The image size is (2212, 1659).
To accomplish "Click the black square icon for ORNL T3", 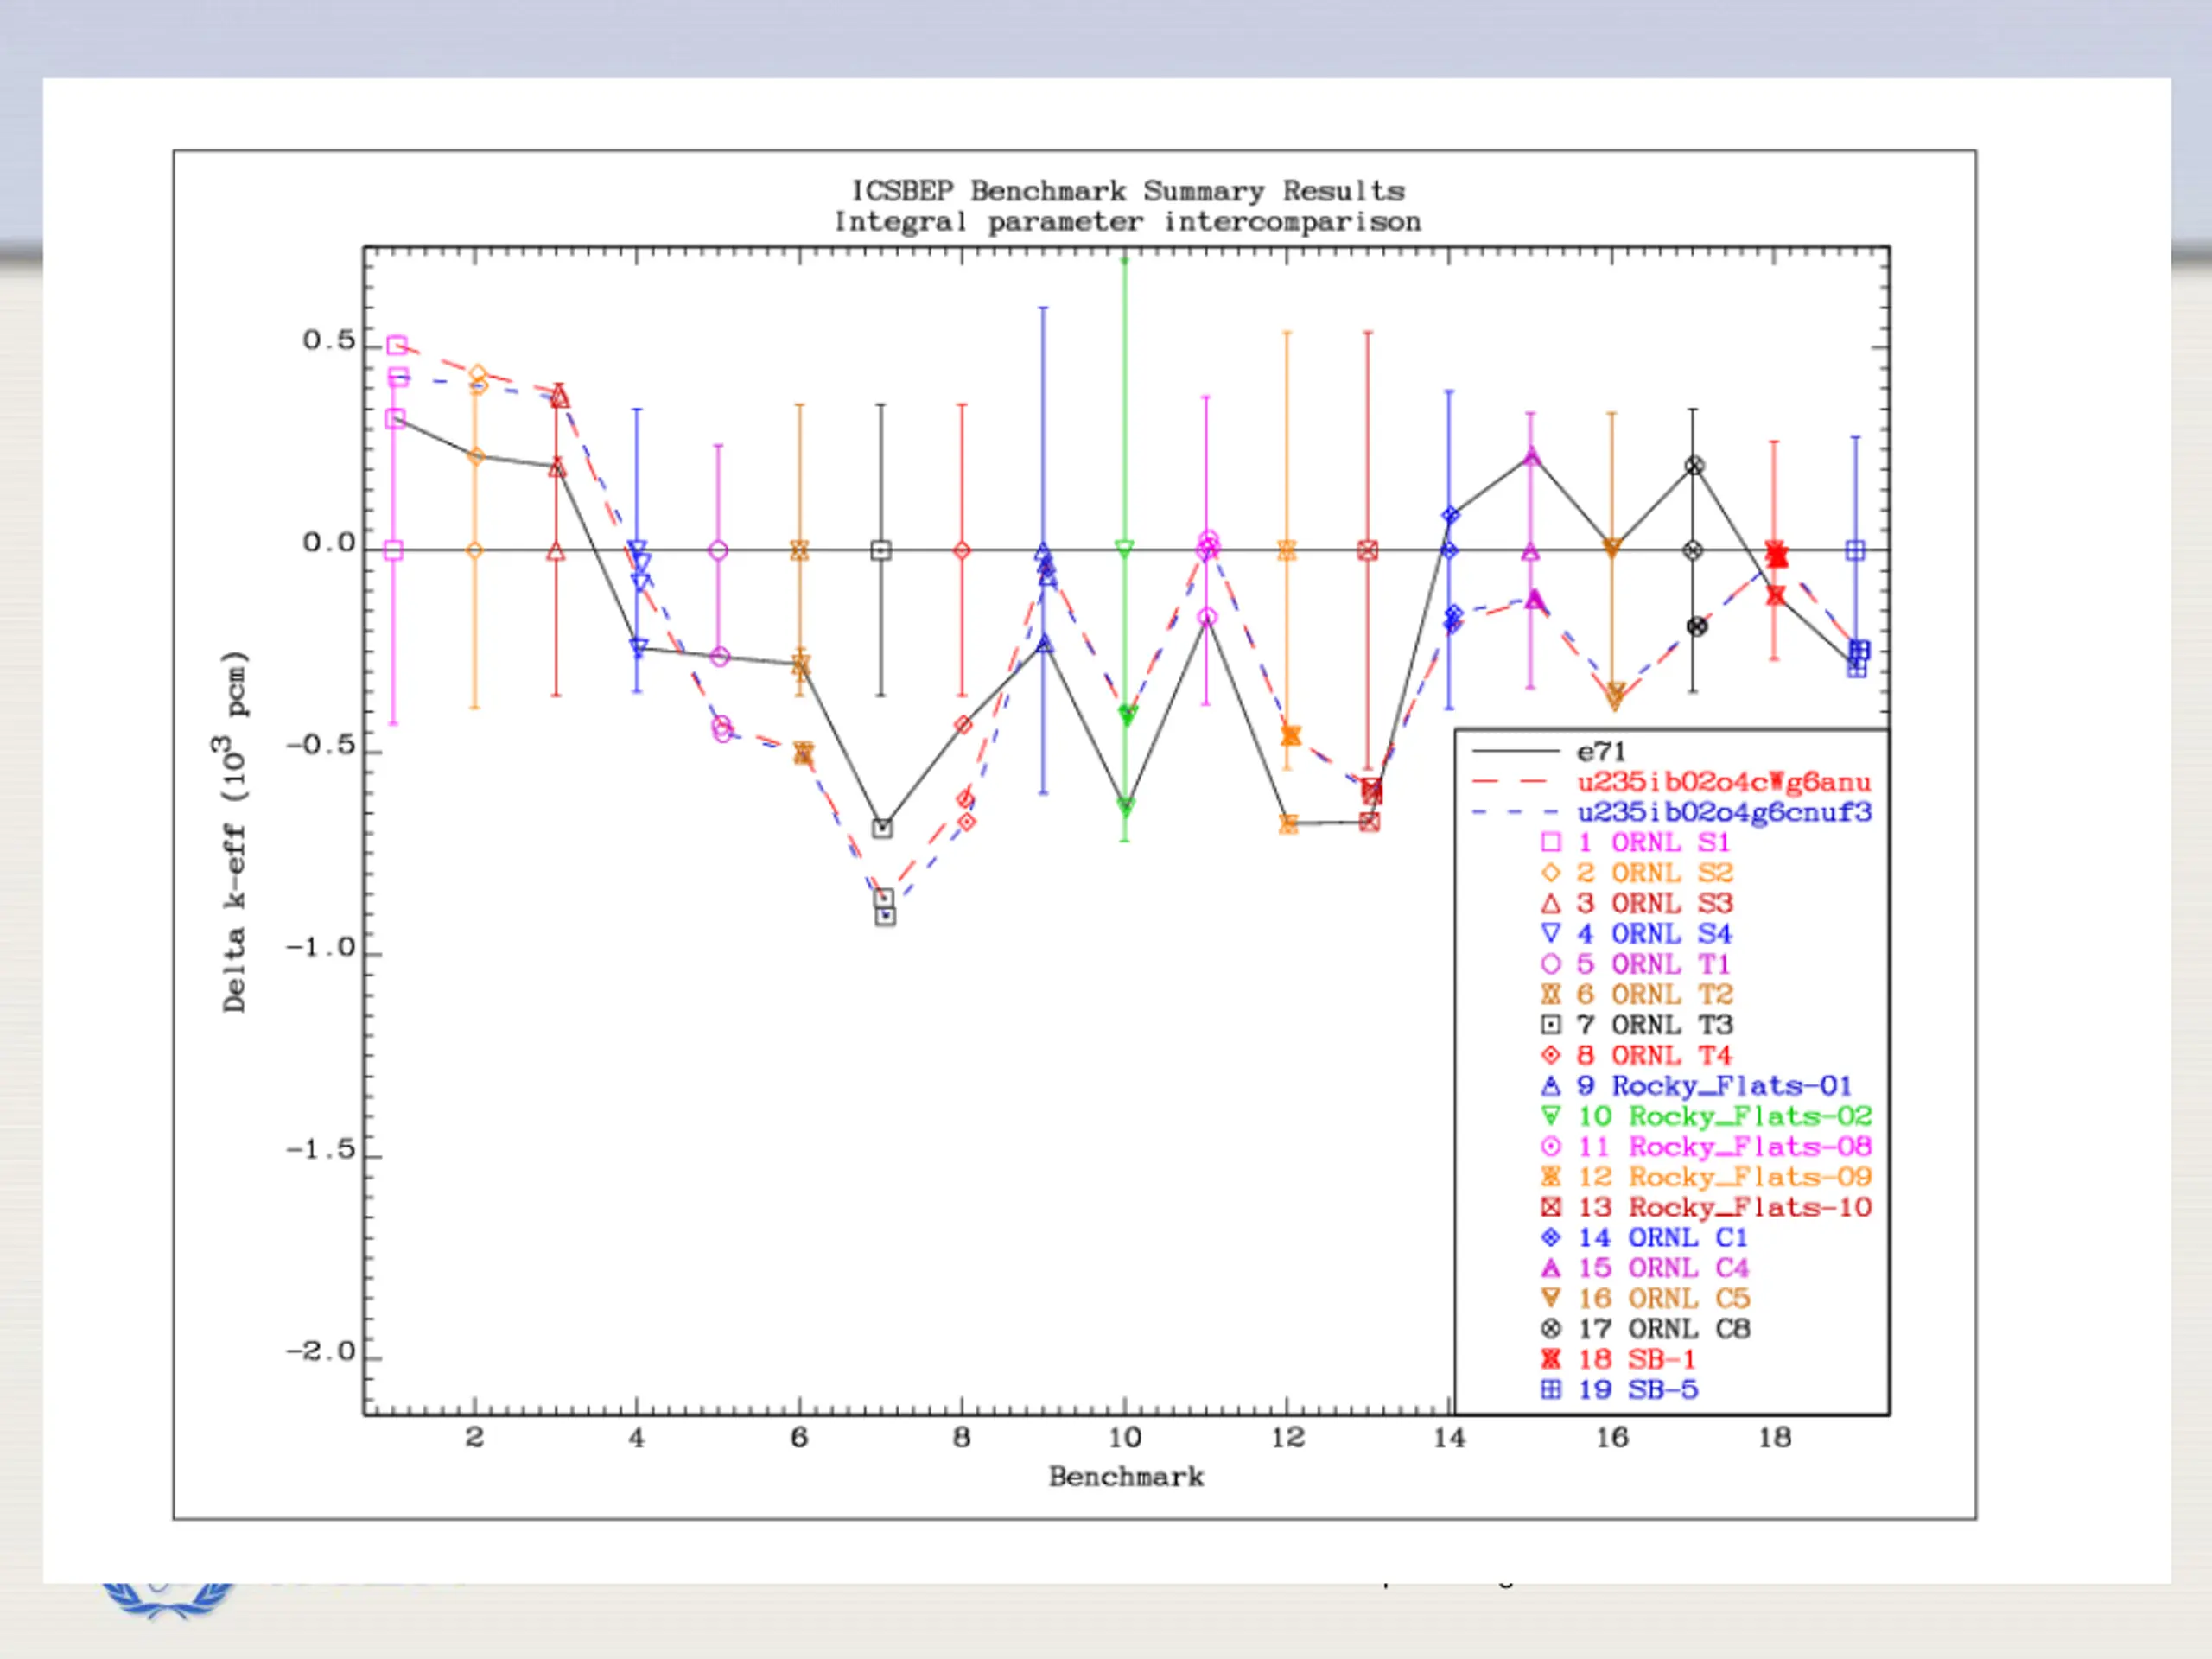I will 1550,1025.
